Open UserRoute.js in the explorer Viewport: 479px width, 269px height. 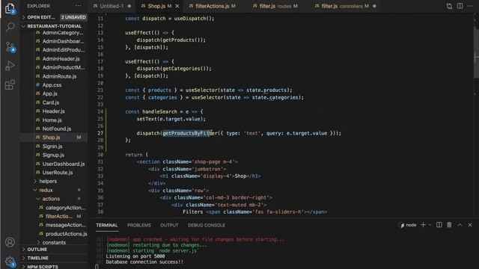tap(58, 173)
